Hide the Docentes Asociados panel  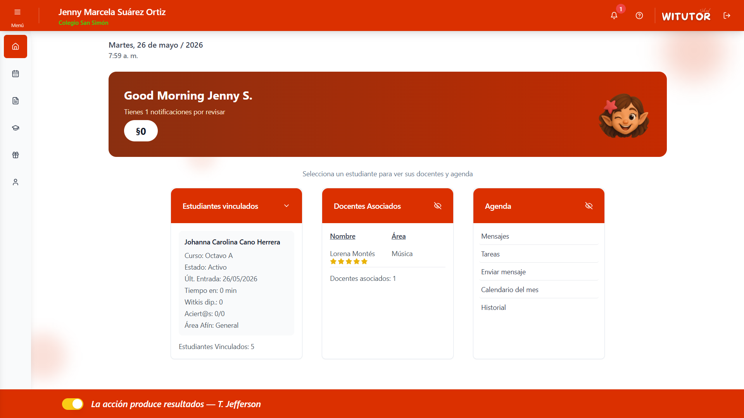(438, 206)
